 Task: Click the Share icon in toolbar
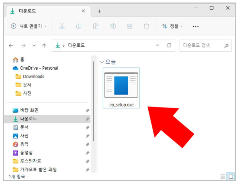coord(130,26)
